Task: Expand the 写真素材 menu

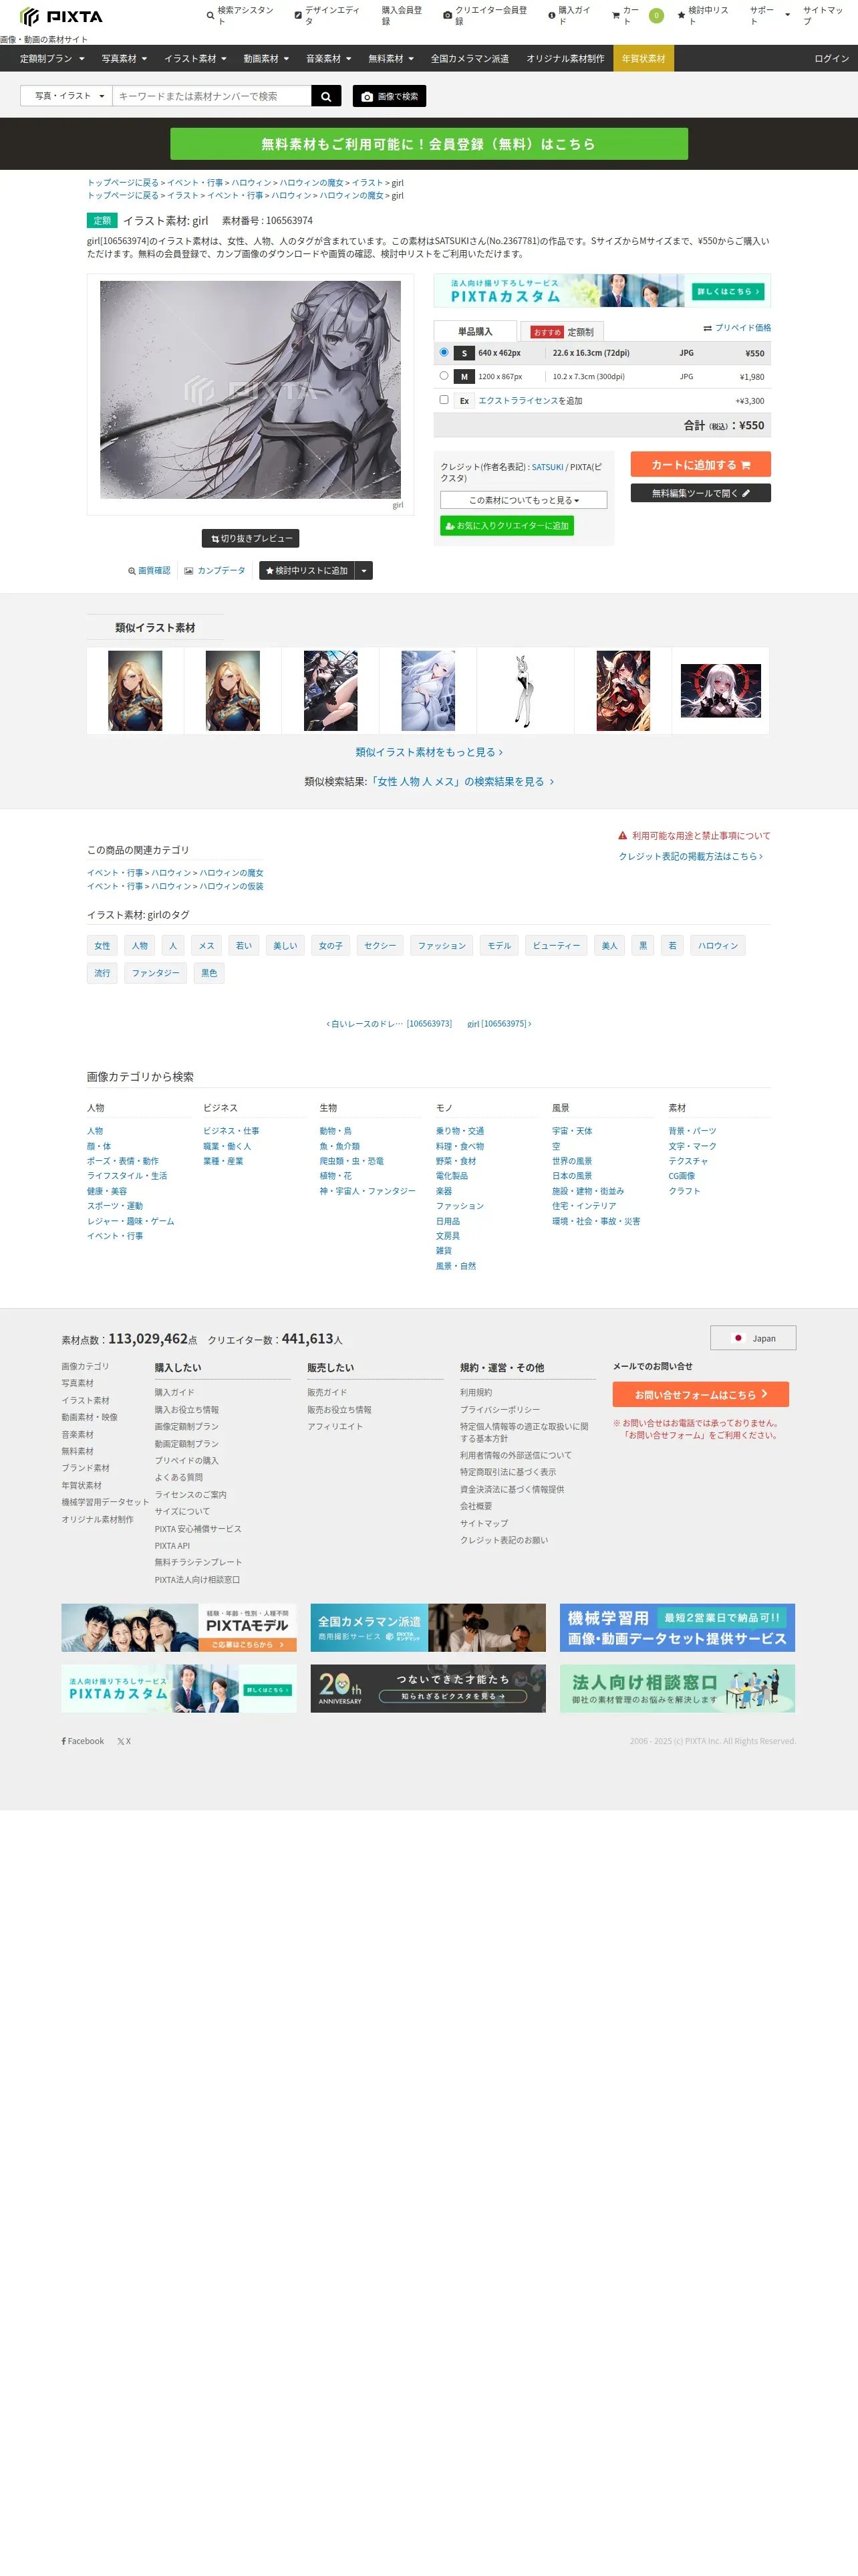Action: coord(124,59)
